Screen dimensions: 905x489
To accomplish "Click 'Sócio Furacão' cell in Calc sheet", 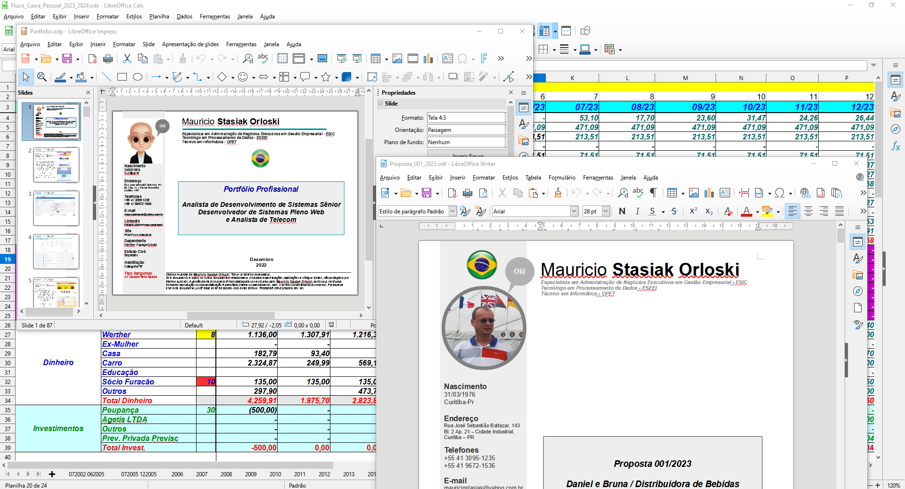I will pos(148,382).
